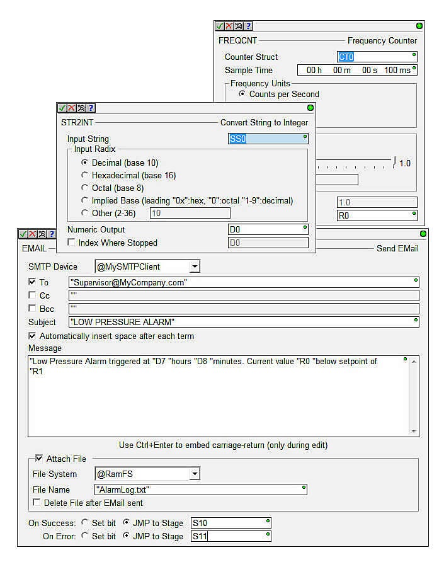This screenshot has width=444, height=567.
Task: Enable Delete File after EMail sent
Action: click(37, 502)
